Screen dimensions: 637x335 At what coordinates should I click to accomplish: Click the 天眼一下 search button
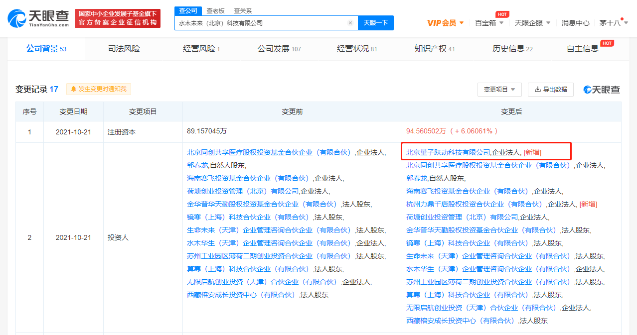pos(376,23)
